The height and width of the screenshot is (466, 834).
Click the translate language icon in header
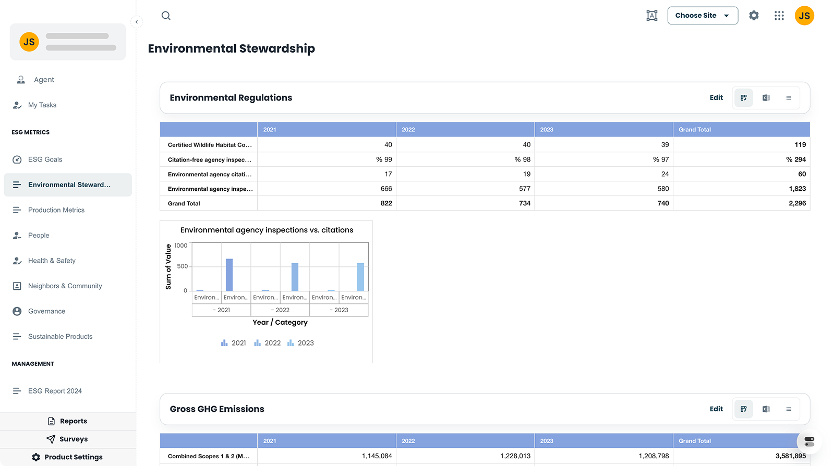point(652,16)
